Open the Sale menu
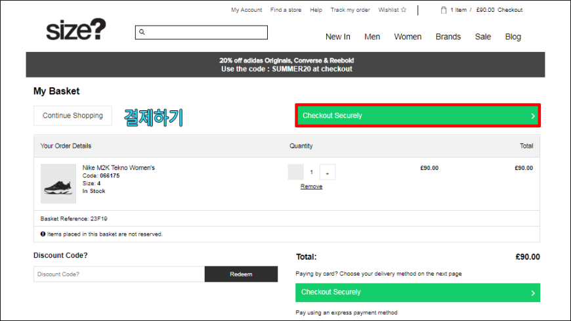 [483, 37]
